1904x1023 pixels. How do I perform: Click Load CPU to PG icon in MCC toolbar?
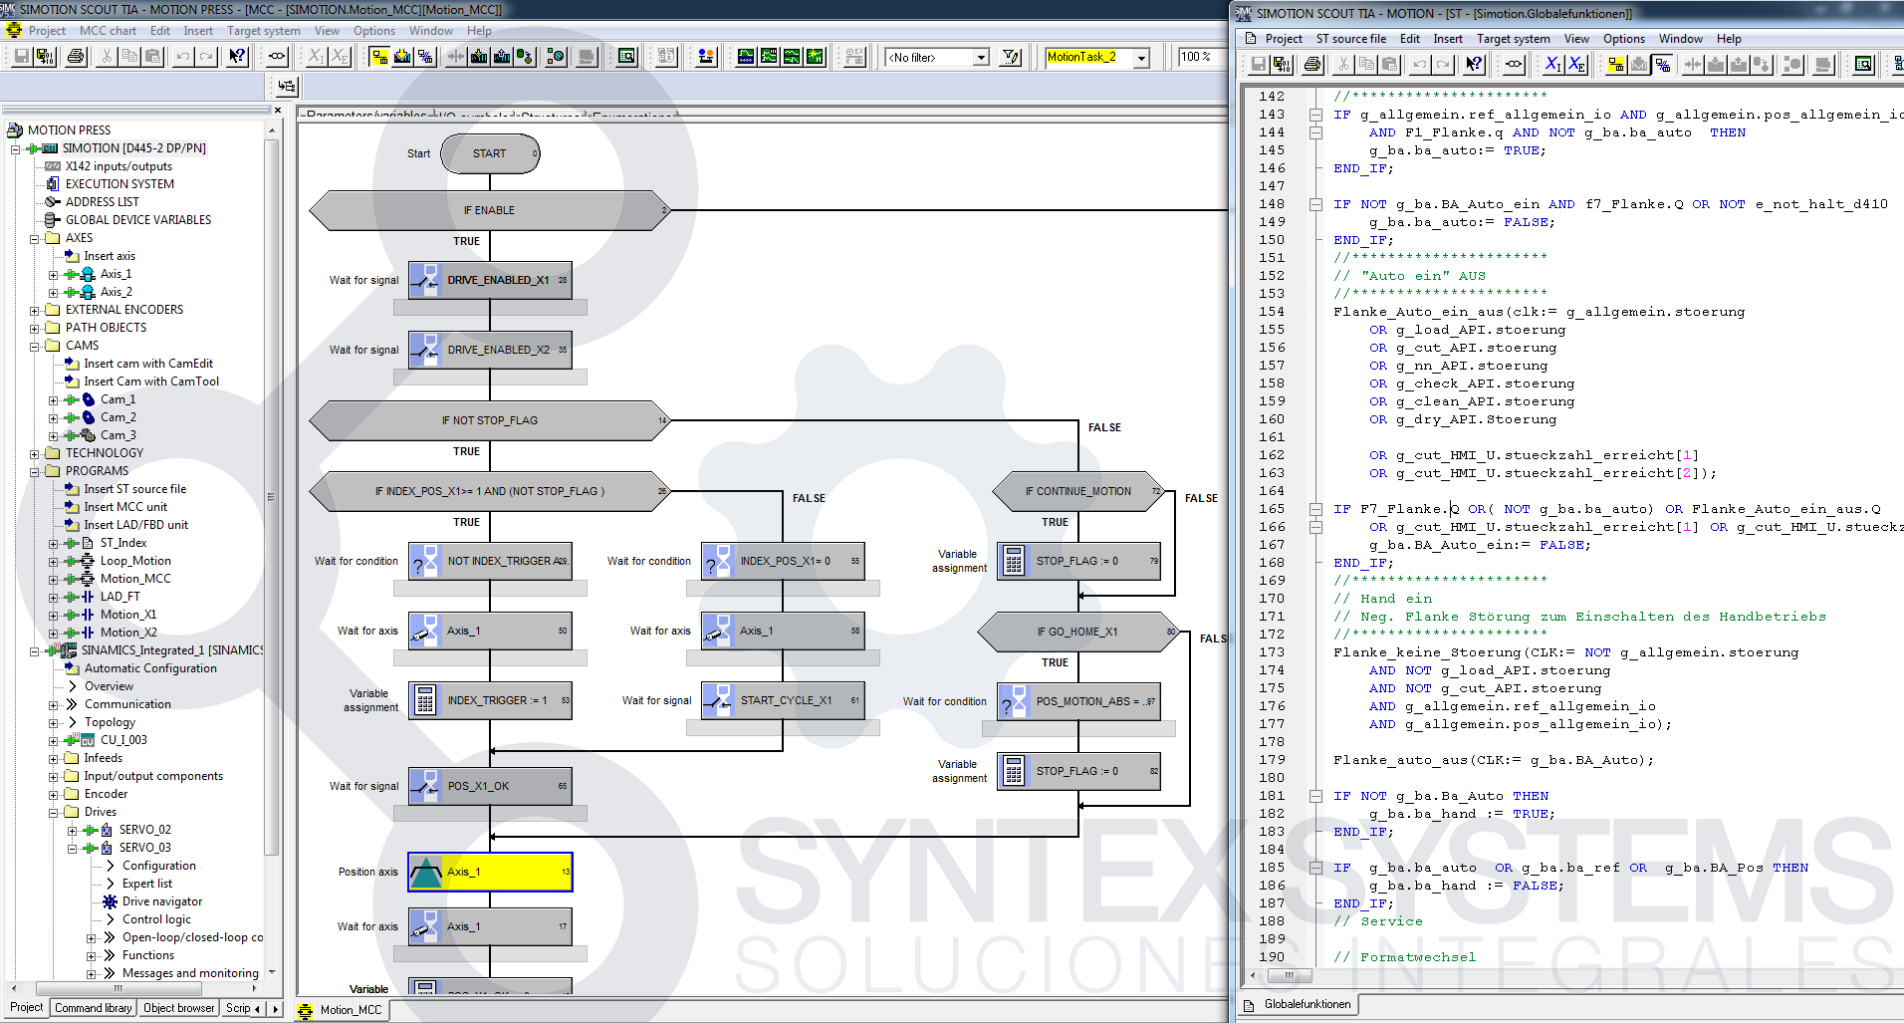tap(502, 57)
